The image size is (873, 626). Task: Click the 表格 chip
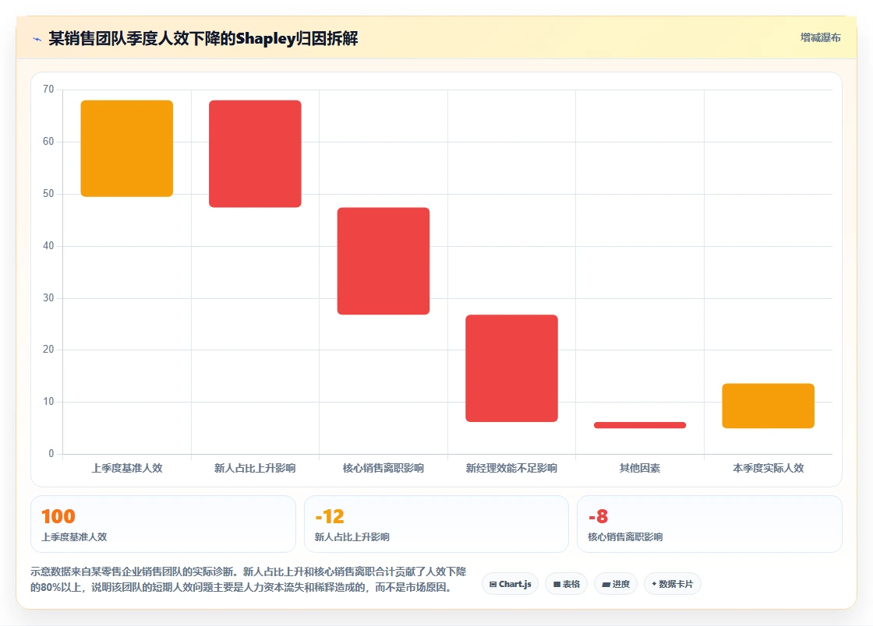coord(566,584)
